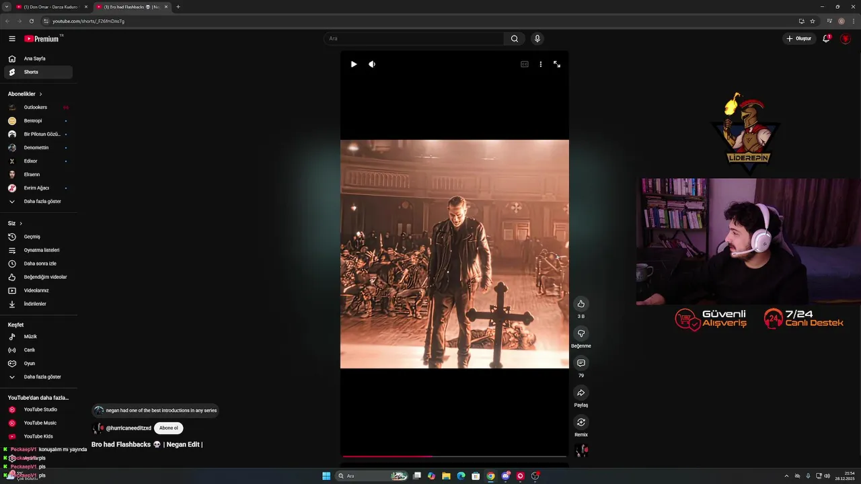861x484 pixels.
Task: Open Chrome three-dot menu
Action: [x=853, y=21]
